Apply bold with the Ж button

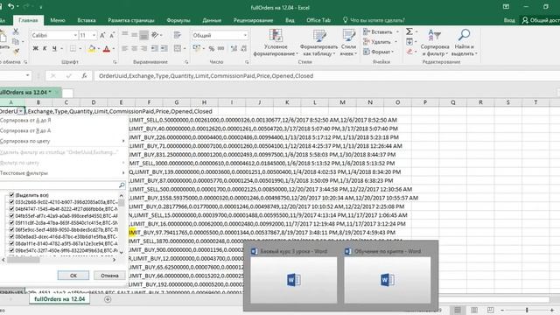tap(35, 49)
